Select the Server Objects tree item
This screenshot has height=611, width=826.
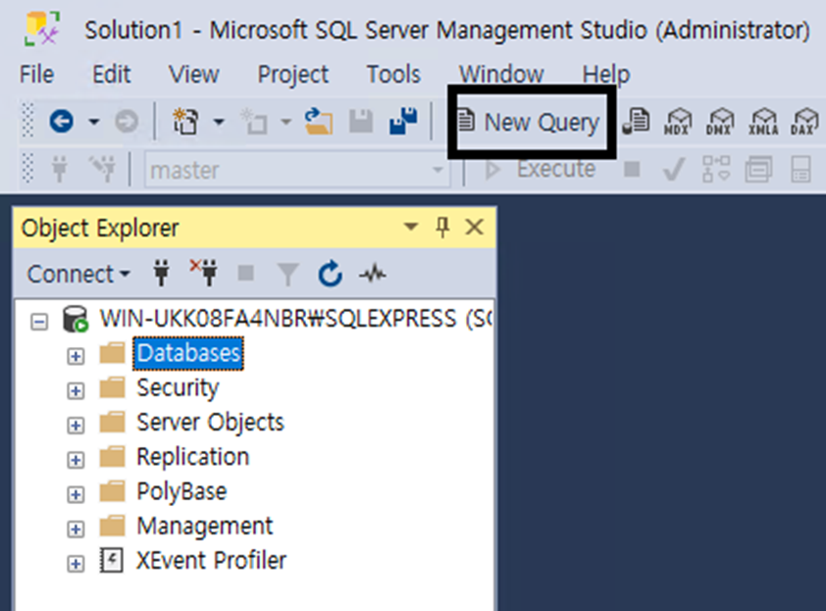pos(210,423)
